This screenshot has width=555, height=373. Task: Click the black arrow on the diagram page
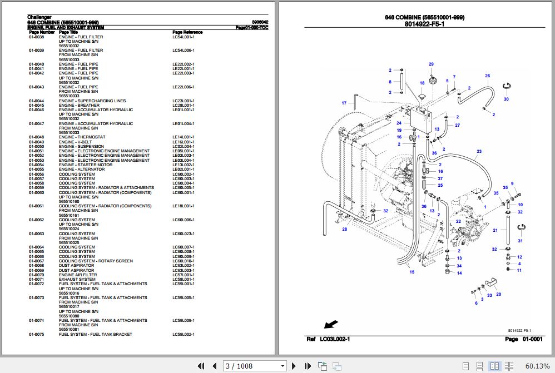pyautogui.click(x=330, y=323)
